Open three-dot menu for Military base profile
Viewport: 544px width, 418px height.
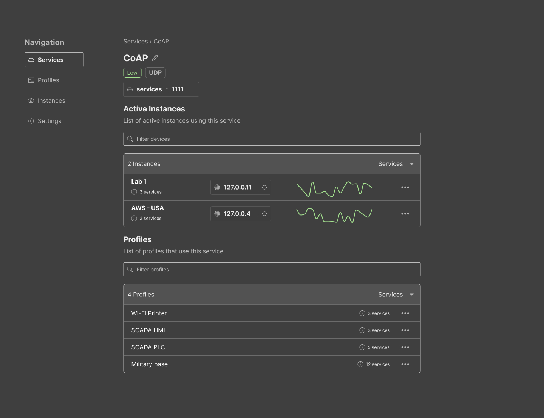405,364
